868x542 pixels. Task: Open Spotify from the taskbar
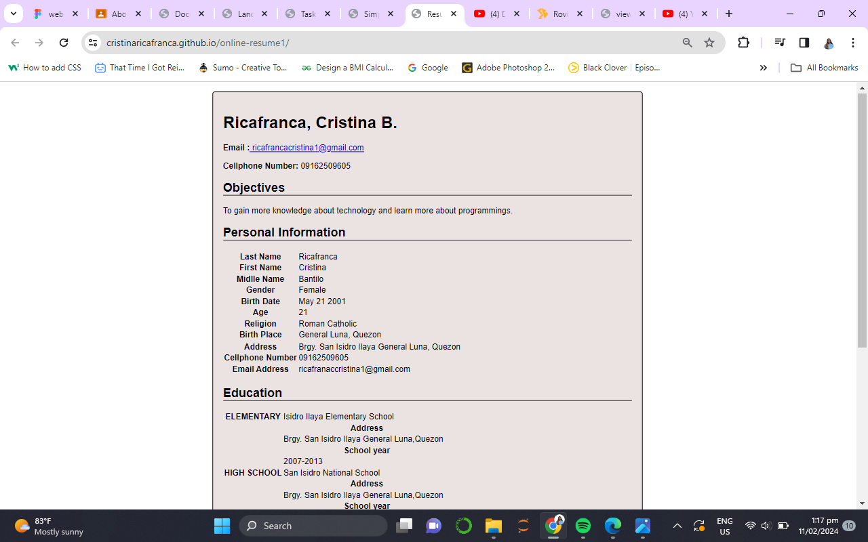coord(583,526)
